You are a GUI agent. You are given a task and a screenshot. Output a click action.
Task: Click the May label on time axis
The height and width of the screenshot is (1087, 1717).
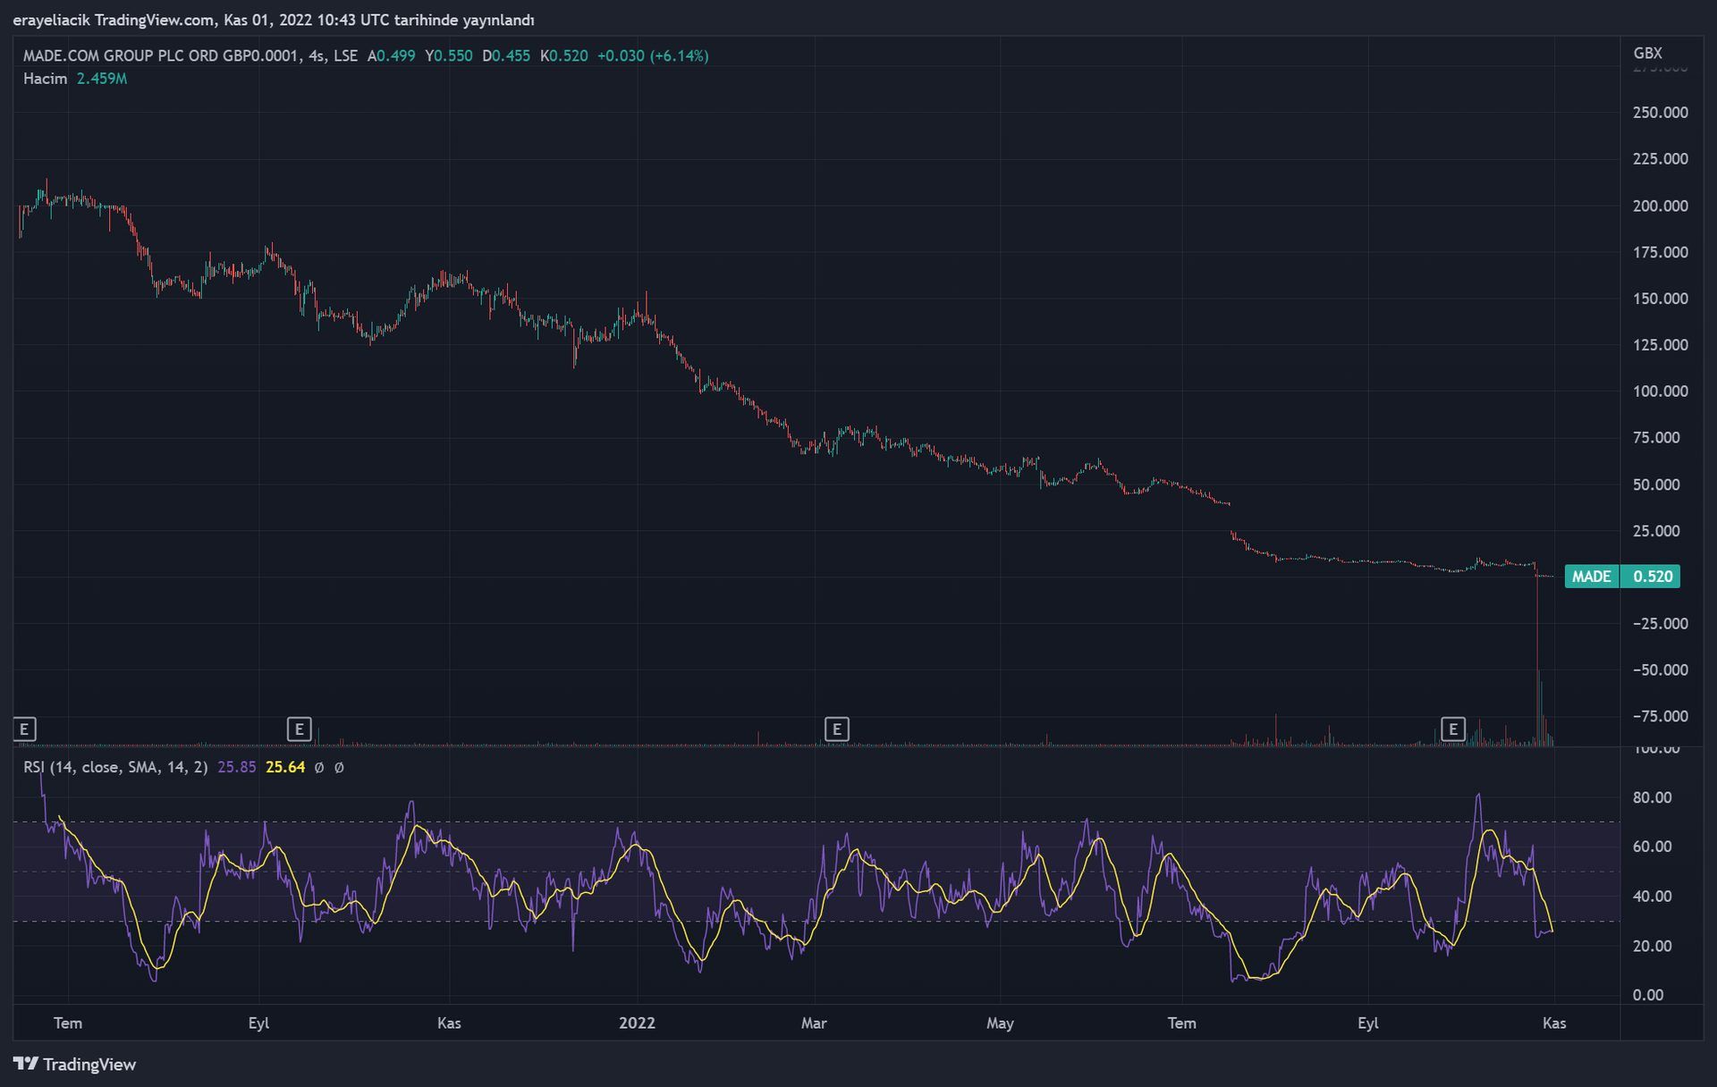click(1000, 1024)
